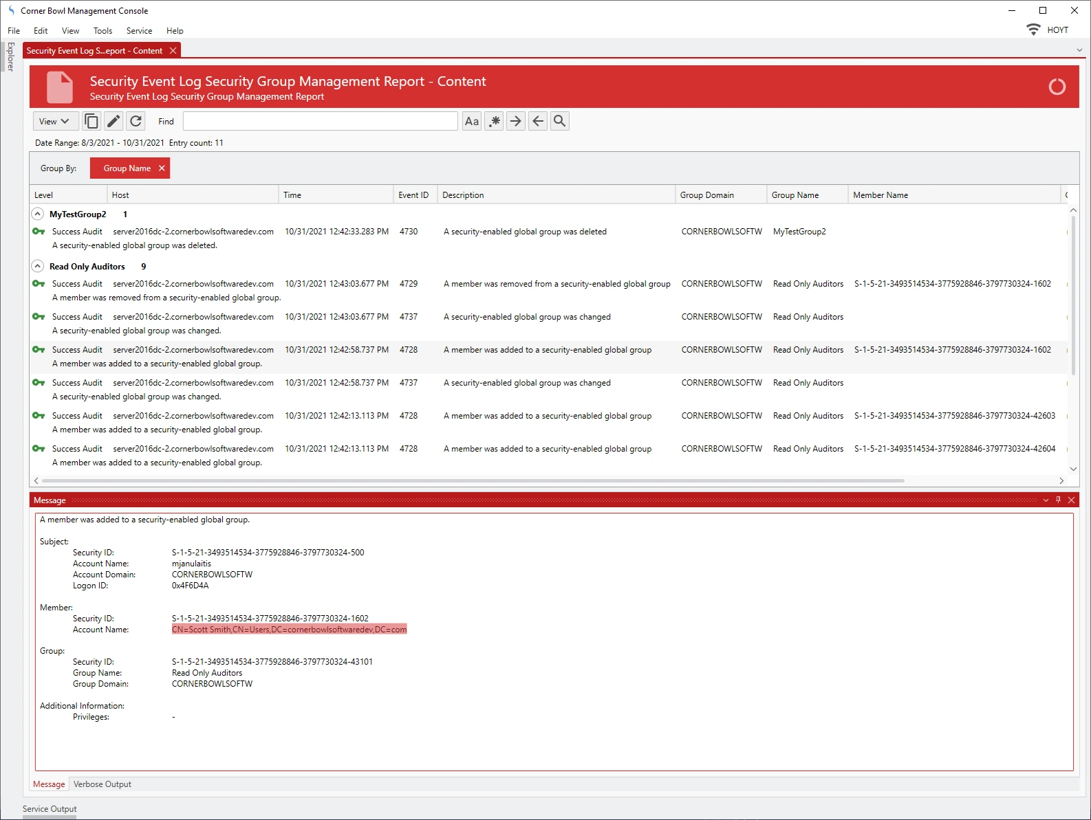This screenshot has height=820, width=1091.
Task: Click the pencil edit icon
Action: click(114, 122)
